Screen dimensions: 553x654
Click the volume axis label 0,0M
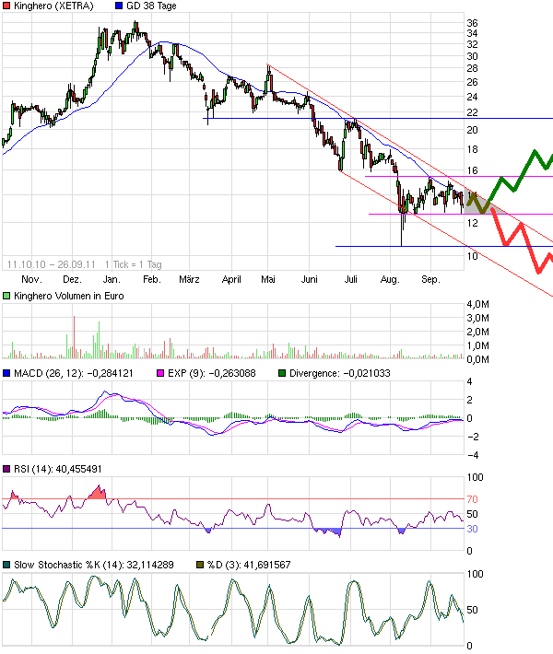[x=477, y=359]
